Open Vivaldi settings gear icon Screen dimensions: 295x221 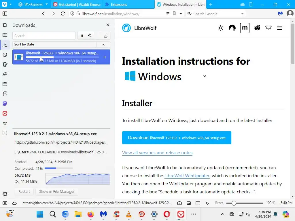5,194
